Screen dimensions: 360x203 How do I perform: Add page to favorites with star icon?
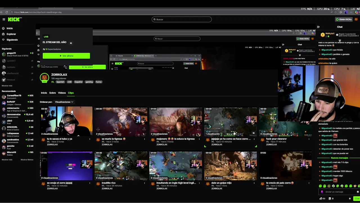click(x=336, y=12)
